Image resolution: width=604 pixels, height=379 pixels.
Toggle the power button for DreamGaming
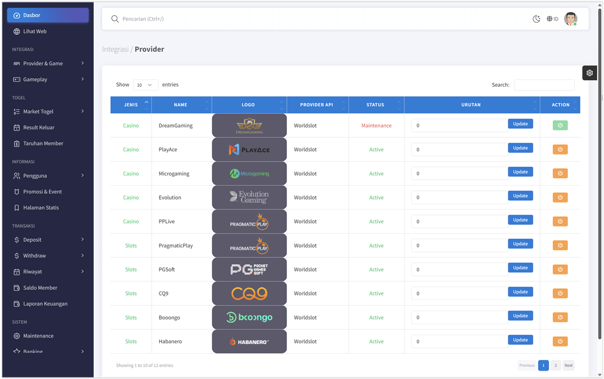(560, 125)
